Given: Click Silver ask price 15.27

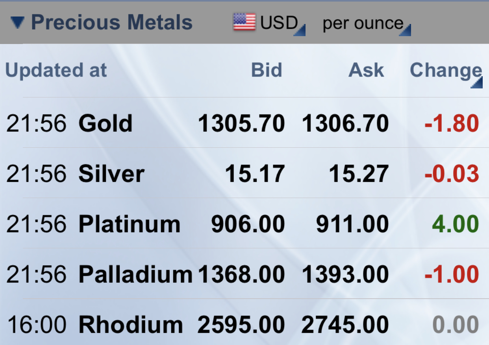Looking at the screenshot, I should pos(359,174).
